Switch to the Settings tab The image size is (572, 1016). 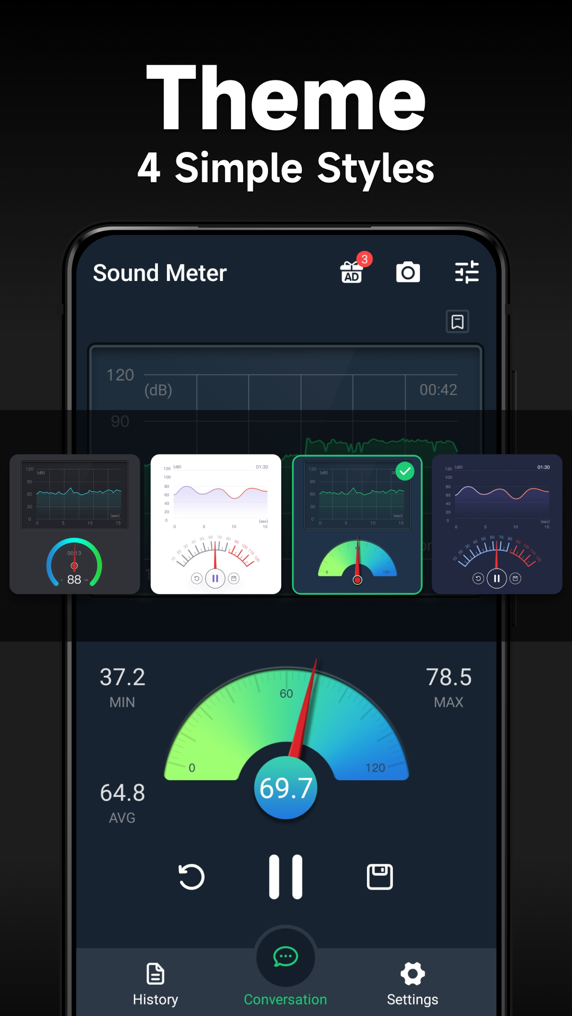coord(413,984)
